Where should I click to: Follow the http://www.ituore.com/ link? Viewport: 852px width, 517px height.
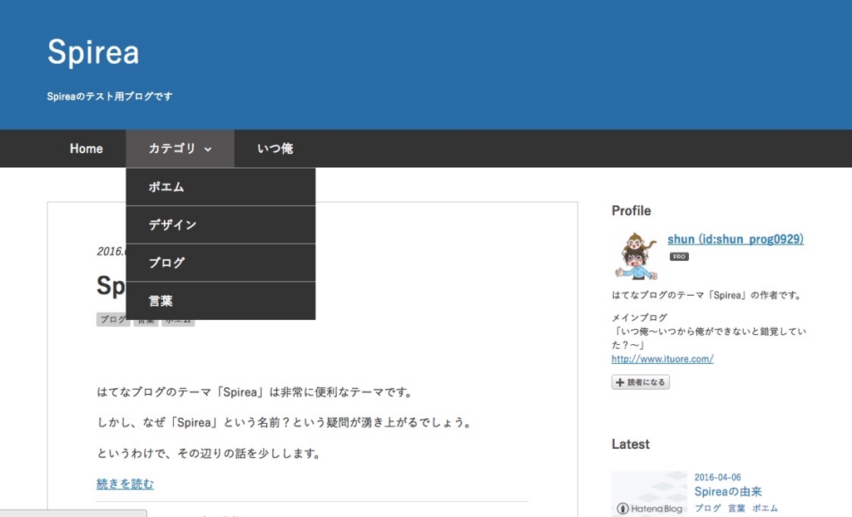[x=661, y=358]
